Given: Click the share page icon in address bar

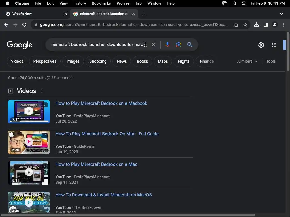Looking at the screenshot, I should (x=236, y=25).
